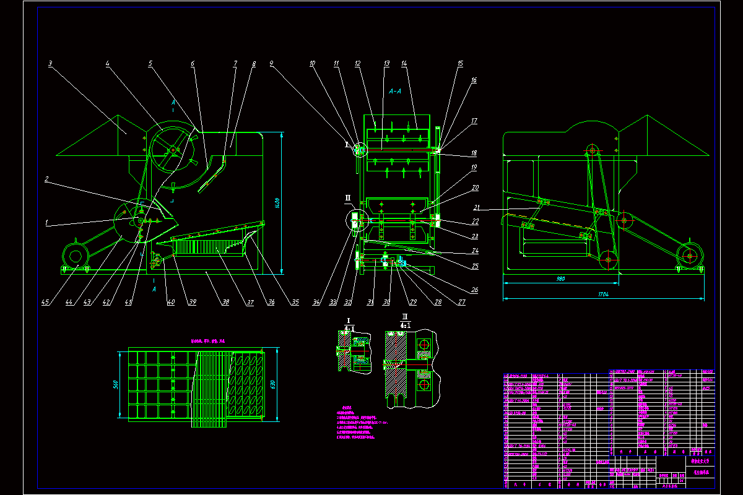This screenshot has width=743, height=495.
Task: Select the detail II enlarged view drawing
Action: 411,369
